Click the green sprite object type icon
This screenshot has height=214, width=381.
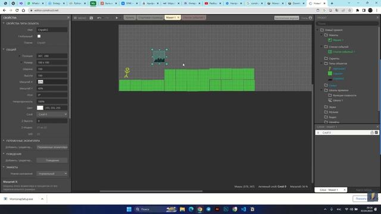(330, 74)
